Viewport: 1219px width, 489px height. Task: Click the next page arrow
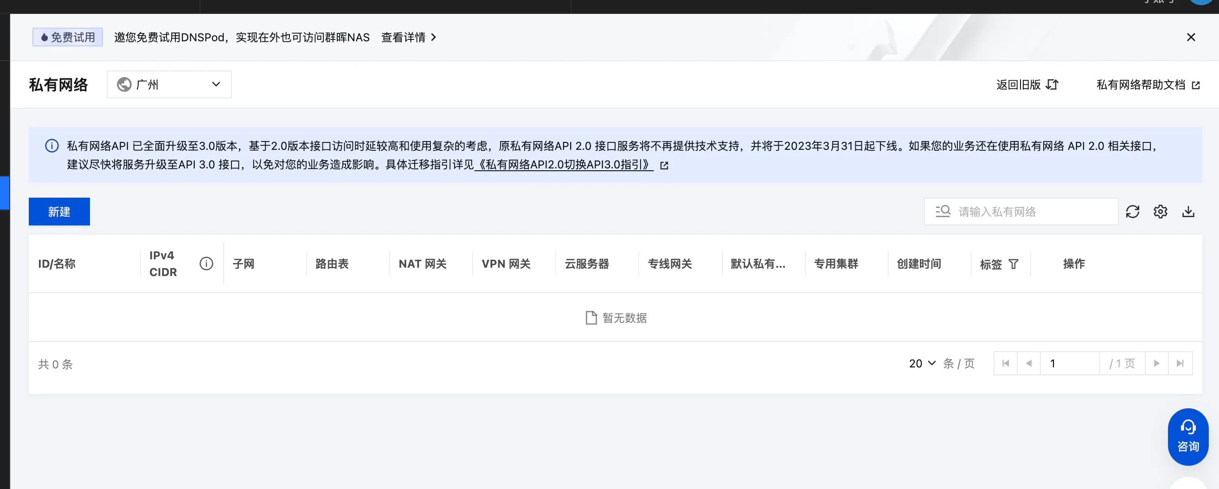(x=1156, y=363)
